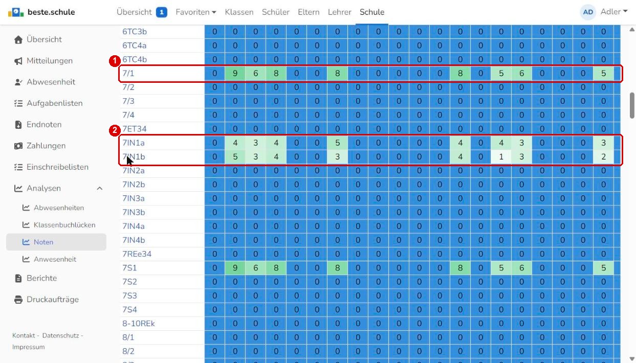
Task: Open class 7REe34 link
Action: [x=137, y=254]
